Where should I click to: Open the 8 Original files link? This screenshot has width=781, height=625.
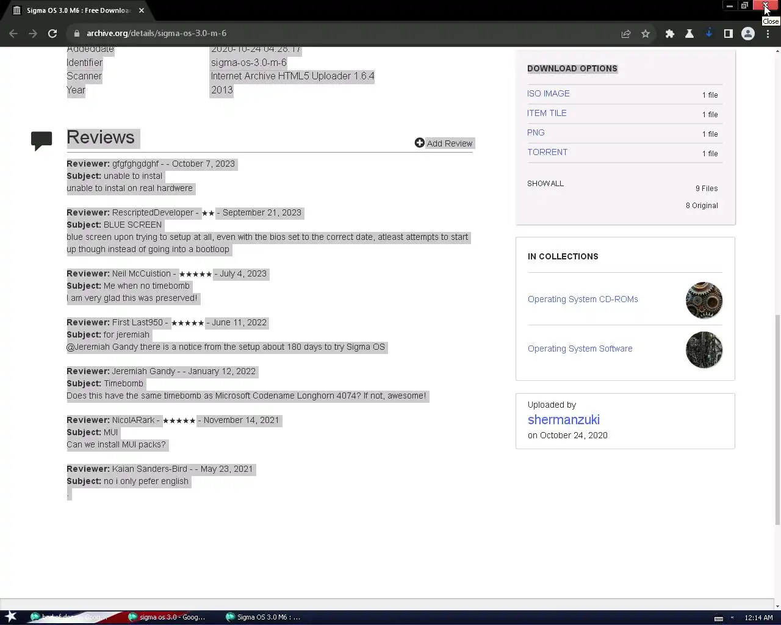(x=702, y=206)
